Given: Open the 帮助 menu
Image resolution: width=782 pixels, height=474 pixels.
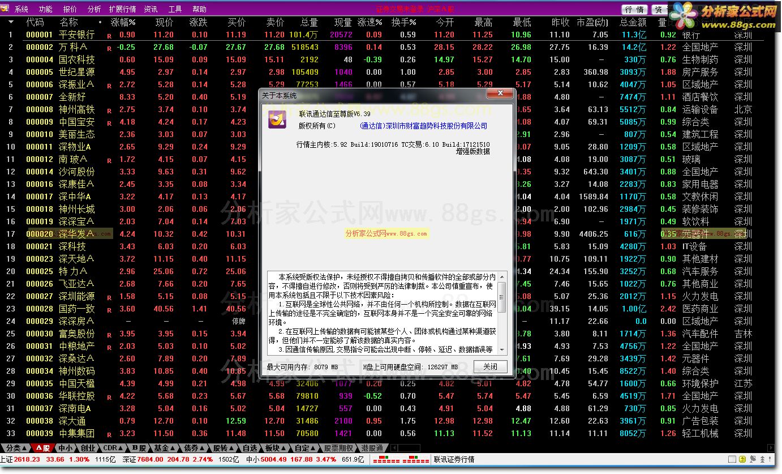Looking at the screenshot, I should point(199,9).
